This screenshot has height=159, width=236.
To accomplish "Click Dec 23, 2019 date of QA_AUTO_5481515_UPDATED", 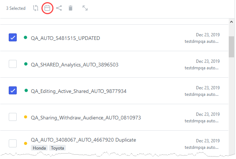I will point(208,35).
